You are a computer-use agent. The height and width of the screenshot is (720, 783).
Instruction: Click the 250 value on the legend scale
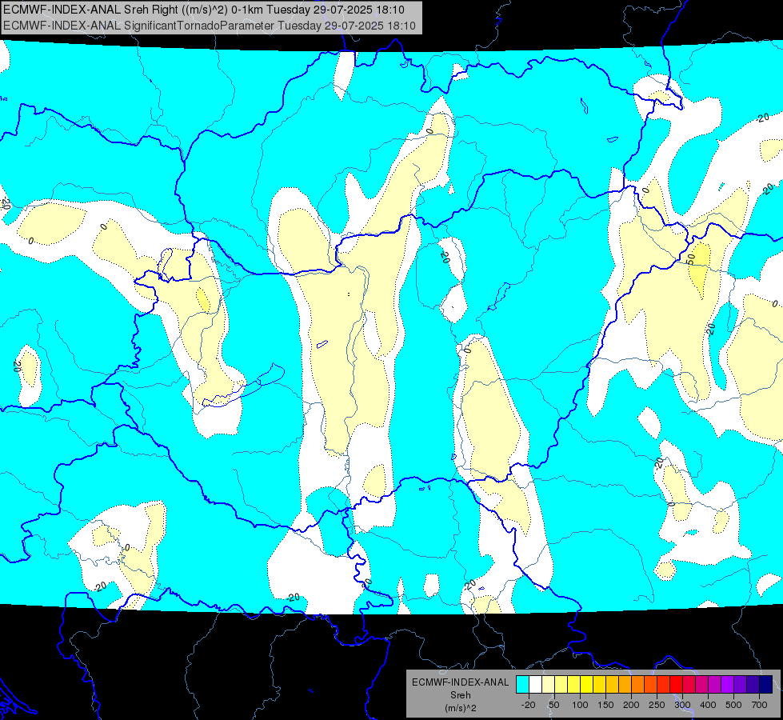[x=657, y=705]
